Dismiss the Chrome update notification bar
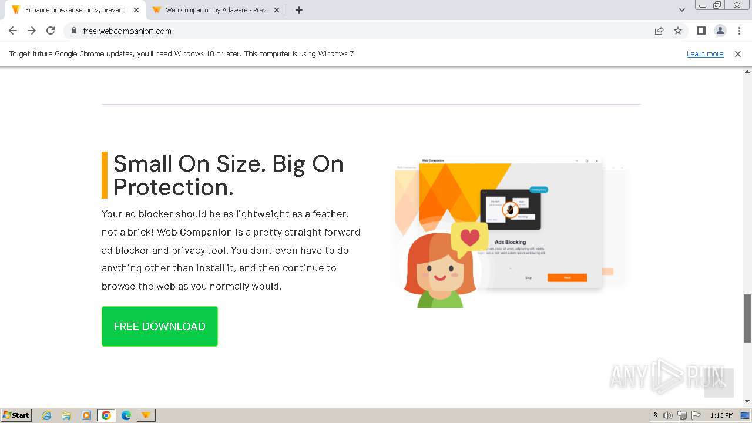Image resolution: width=752 pixels, height=423 pixels. tap(738, 53)
